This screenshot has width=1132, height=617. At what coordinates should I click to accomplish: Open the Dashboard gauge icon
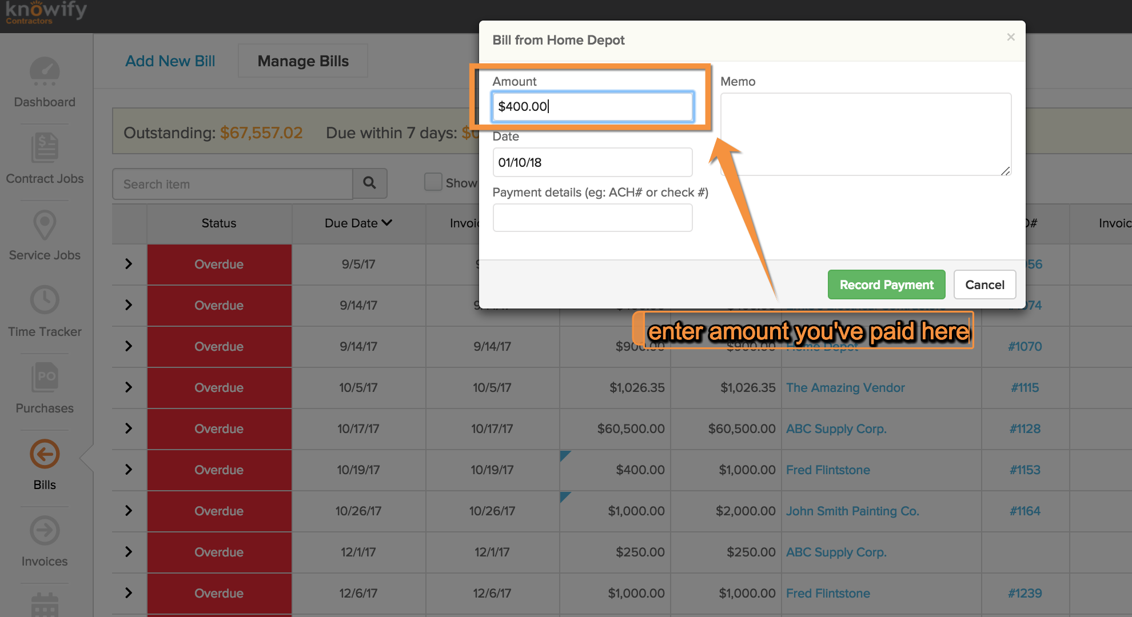pyautogui.click(x=45, y=71)
